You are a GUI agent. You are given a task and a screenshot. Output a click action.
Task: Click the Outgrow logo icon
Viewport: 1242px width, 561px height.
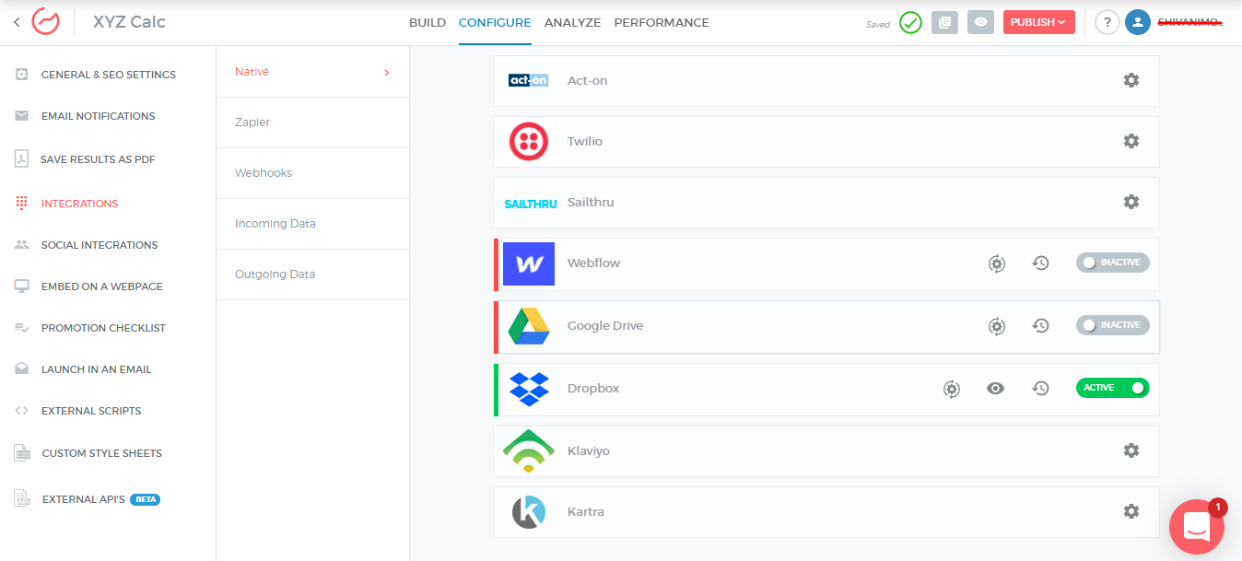point(46,21)
